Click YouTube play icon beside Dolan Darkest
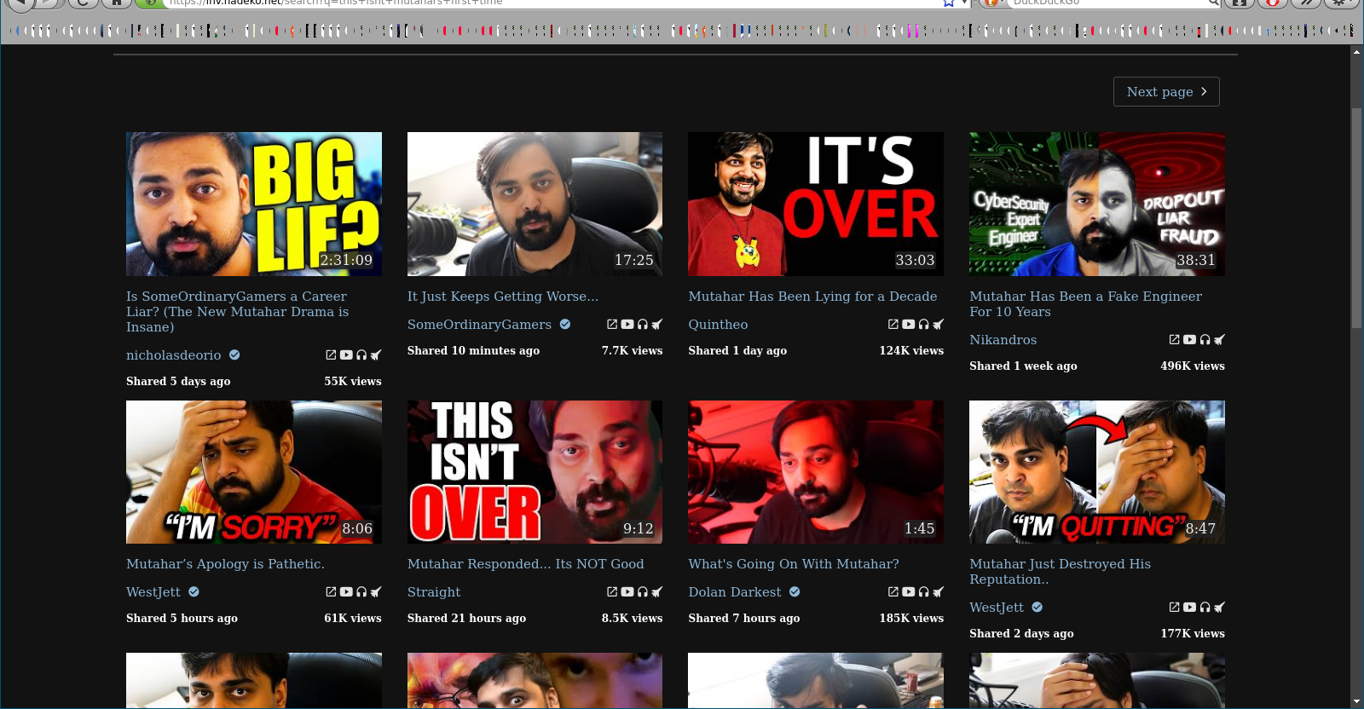This screenshot has height=709, width=1364. coord(909,592)
